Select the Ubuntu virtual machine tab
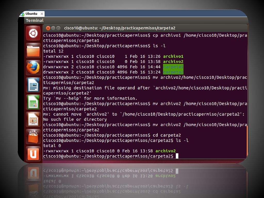 [31, 14]
